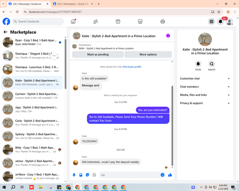The height and width of the screenshot is (191, 239).
Task: Open Carmen Stylish 2-Bed conversation
Action: coord(32,96)
